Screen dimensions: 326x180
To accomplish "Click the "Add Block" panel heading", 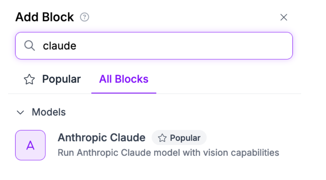I will (x=45, y=17).
